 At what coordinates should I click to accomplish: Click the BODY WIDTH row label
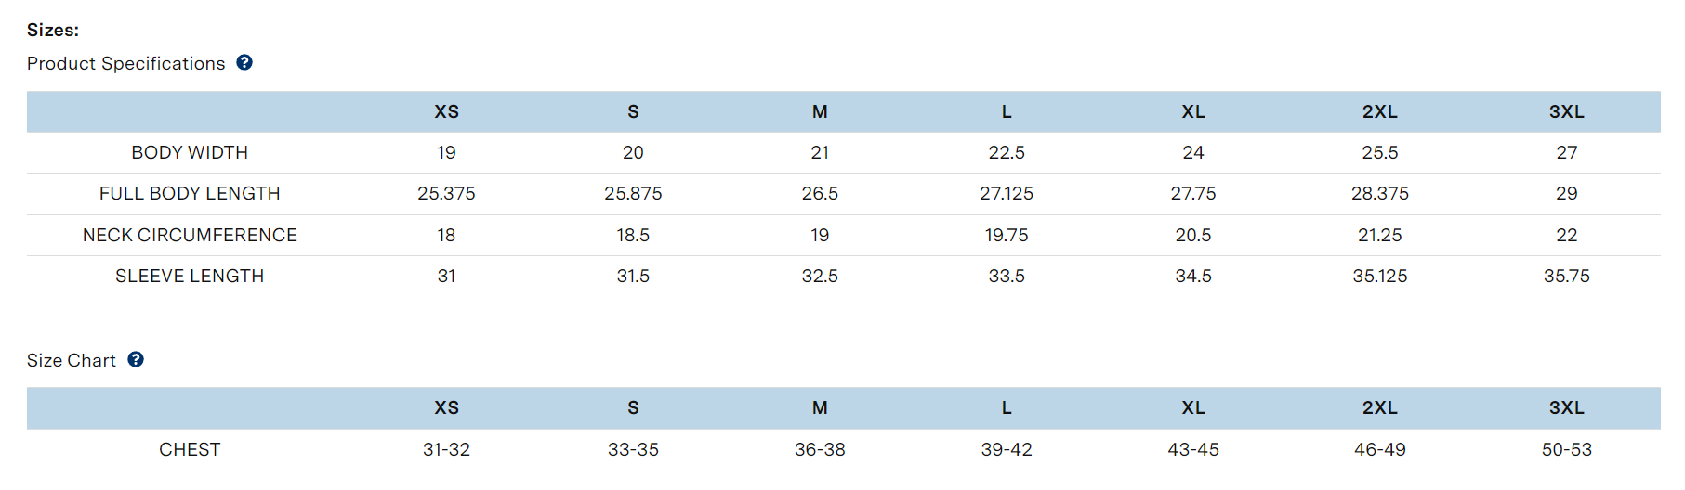(190, 152)
